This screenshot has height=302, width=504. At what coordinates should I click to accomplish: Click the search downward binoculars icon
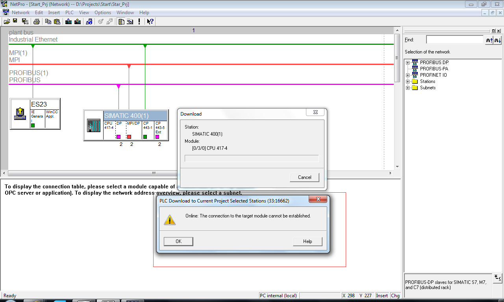pos(498,40)
